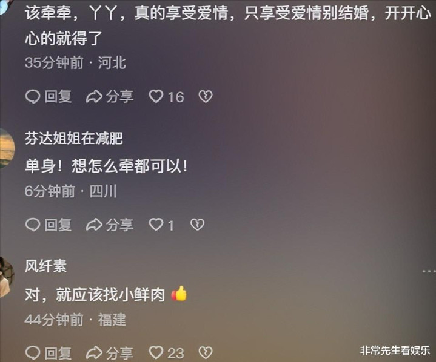
Task: Share 芬达姐姐在减肥's comment via arrow icon
Action: pos(94,225)
